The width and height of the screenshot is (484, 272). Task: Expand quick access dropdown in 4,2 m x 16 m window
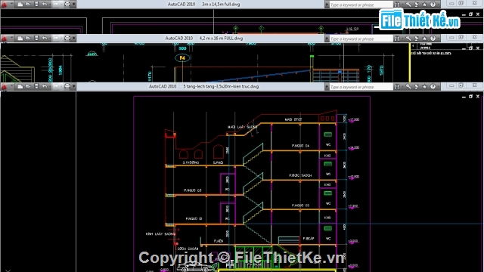pyautogui.click(x=74, y=39)
